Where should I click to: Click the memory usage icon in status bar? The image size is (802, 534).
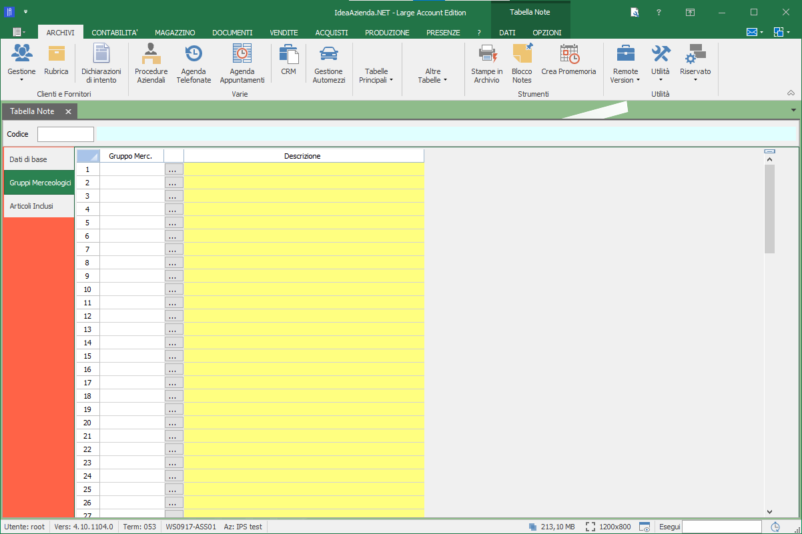tap(532, 527)
